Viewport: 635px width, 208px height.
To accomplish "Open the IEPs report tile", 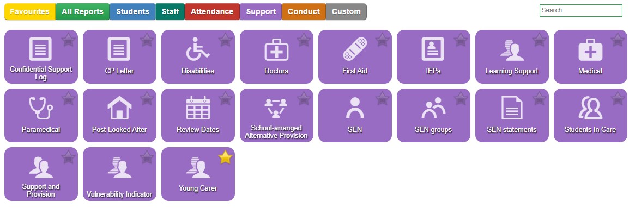I will click(433, 56).
